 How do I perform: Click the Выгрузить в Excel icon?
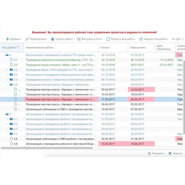(79, 39)
